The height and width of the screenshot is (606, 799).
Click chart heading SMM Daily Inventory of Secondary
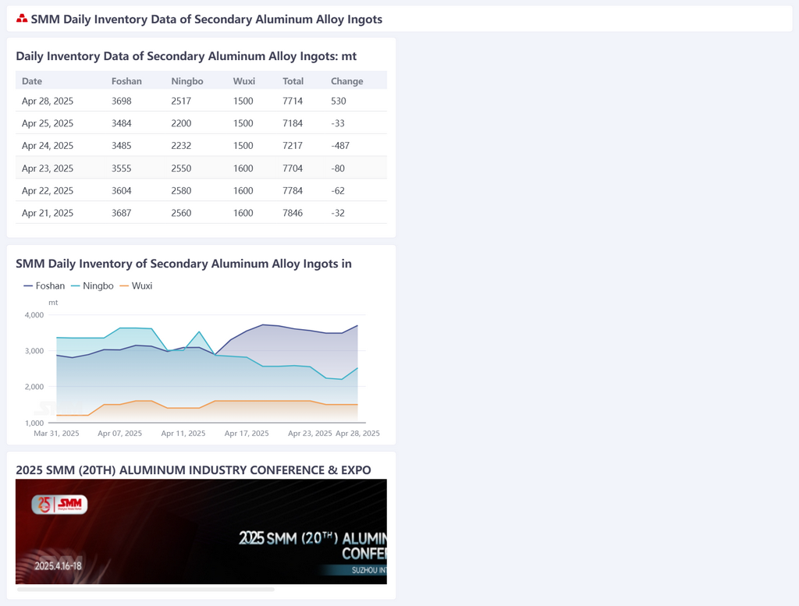coord(183,264)
